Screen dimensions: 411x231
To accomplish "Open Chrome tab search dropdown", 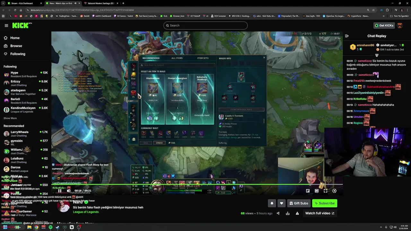I will [x=3, y=3].
